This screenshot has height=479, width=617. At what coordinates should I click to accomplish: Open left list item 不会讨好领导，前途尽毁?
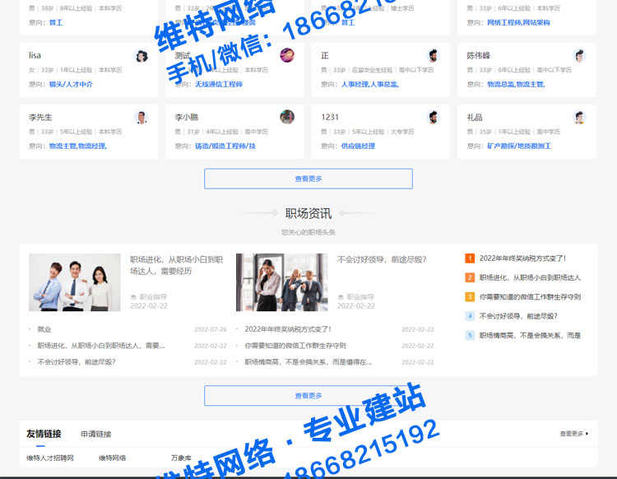click(77, 361)
